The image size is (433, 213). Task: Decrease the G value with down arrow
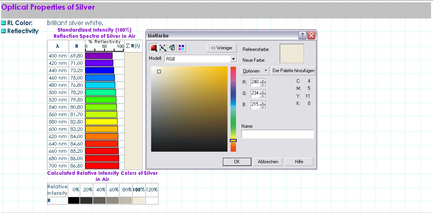point(263,95)
